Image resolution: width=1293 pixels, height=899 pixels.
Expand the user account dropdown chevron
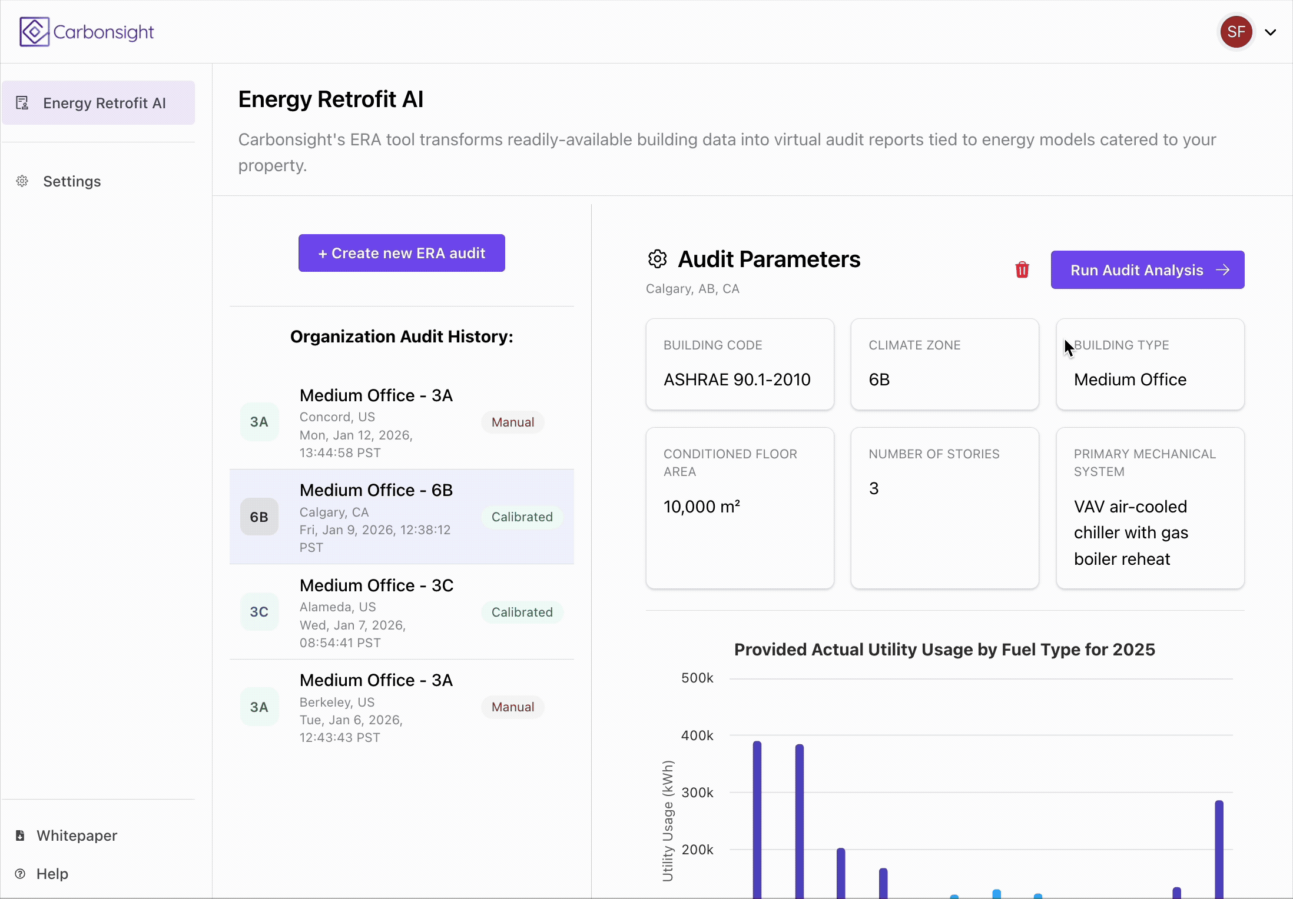click(1271, 32)
